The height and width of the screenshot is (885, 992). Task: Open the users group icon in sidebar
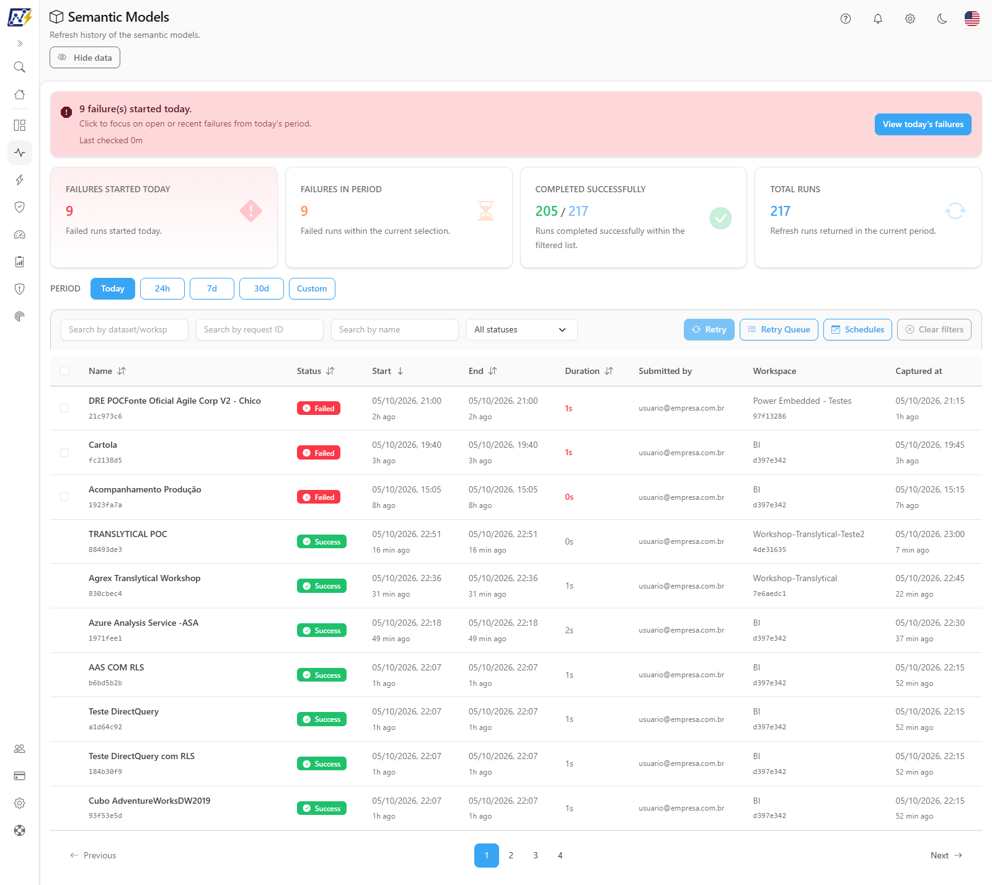pos(20,749)
